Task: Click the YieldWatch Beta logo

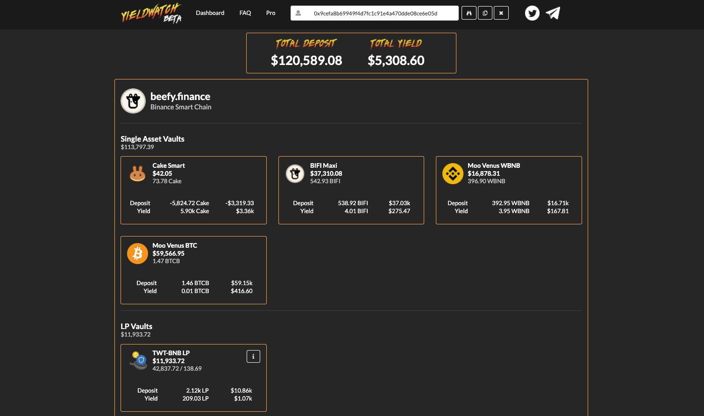Action: coord(151,13)
